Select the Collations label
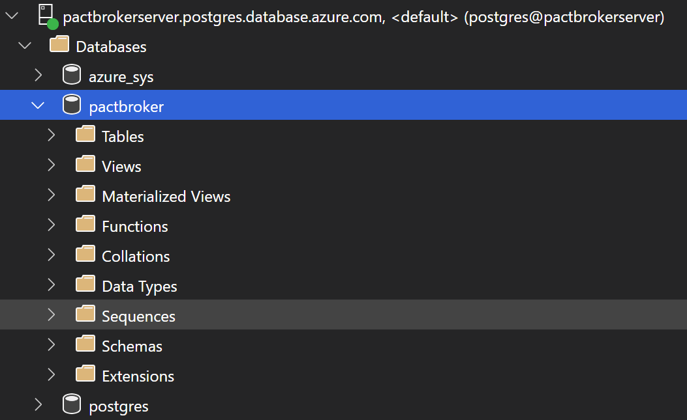This screenshot has height=420, width=687. (x=136, y=257)
